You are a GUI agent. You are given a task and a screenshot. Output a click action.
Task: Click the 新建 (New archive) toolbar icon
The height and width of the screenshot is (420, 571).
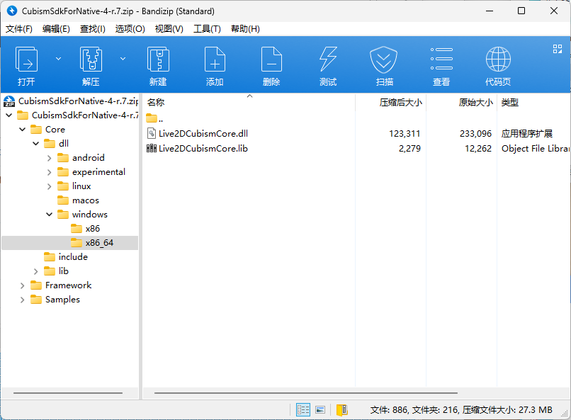(158, 60)
